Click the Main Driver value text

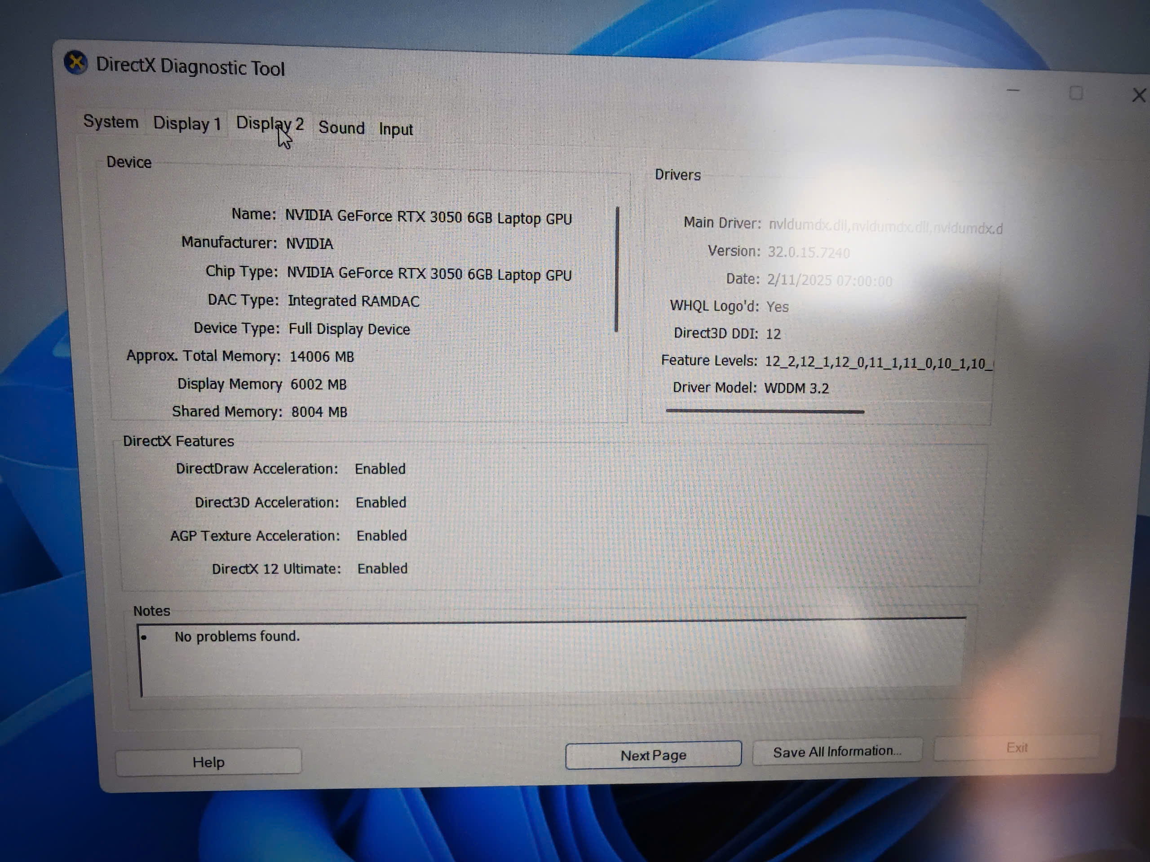[885, 227]
